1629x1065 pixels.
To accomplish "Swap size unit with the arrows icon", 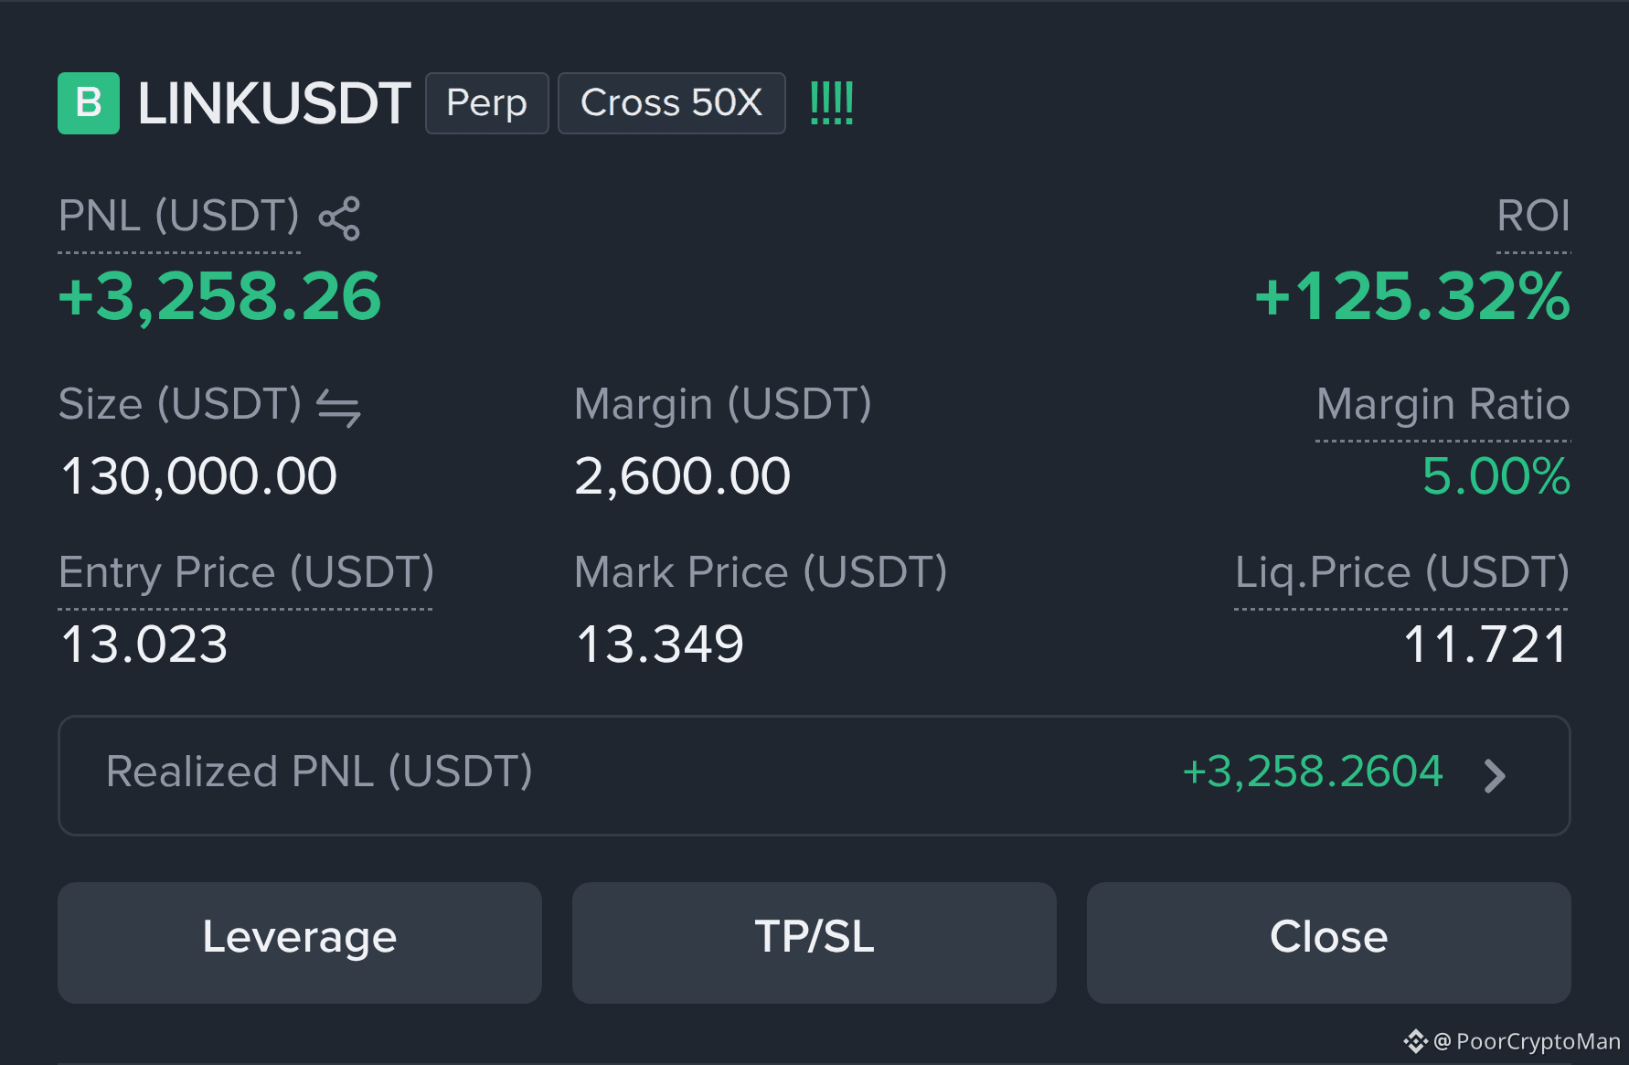I will [x=338, y=408].
